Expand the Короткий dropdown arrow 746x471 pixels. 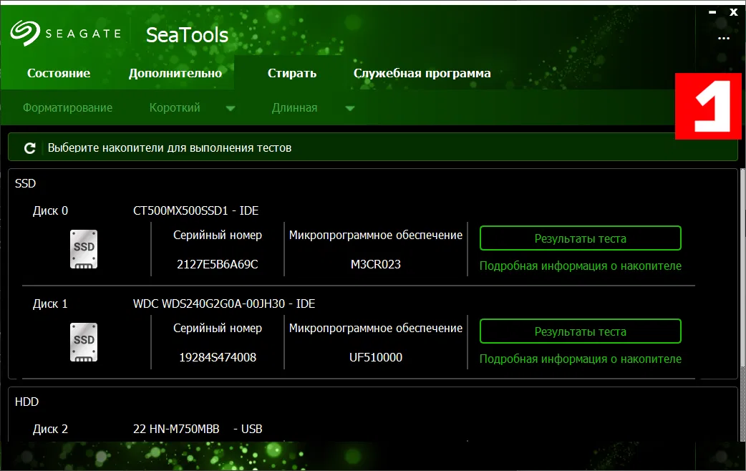coord(231,109)
